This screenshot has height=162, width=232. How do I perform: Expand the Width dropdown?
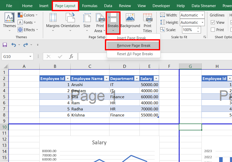pos(202,15)
